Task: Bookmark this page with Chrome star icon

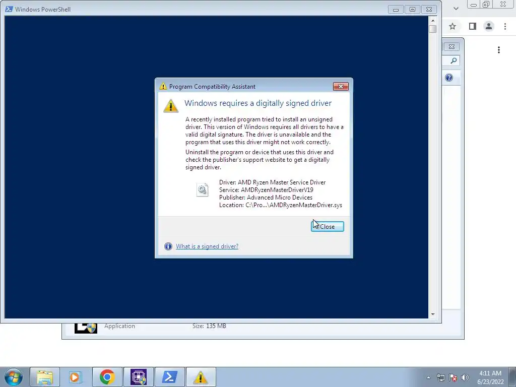Action: pyautogui.click(x=453, y=26)
